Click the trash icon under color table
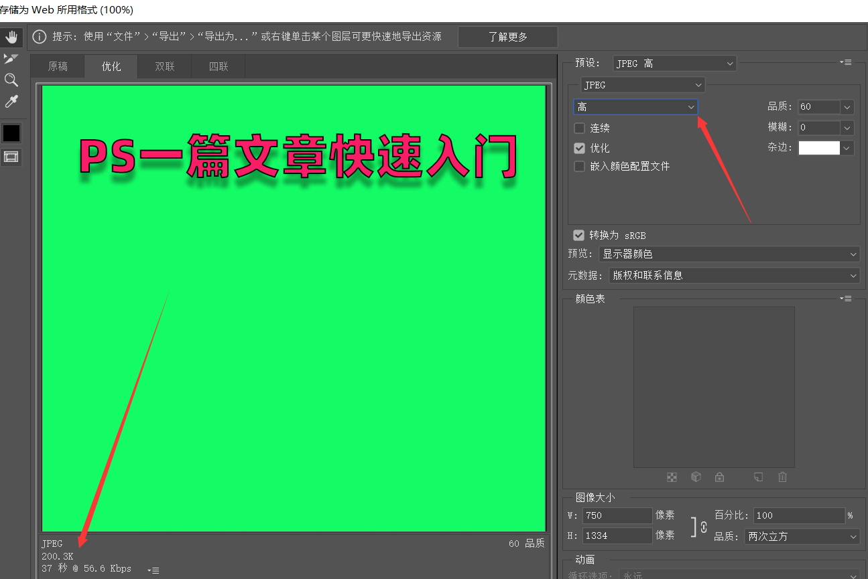Screen dimensions: 868x579 [x=782, y=477]
